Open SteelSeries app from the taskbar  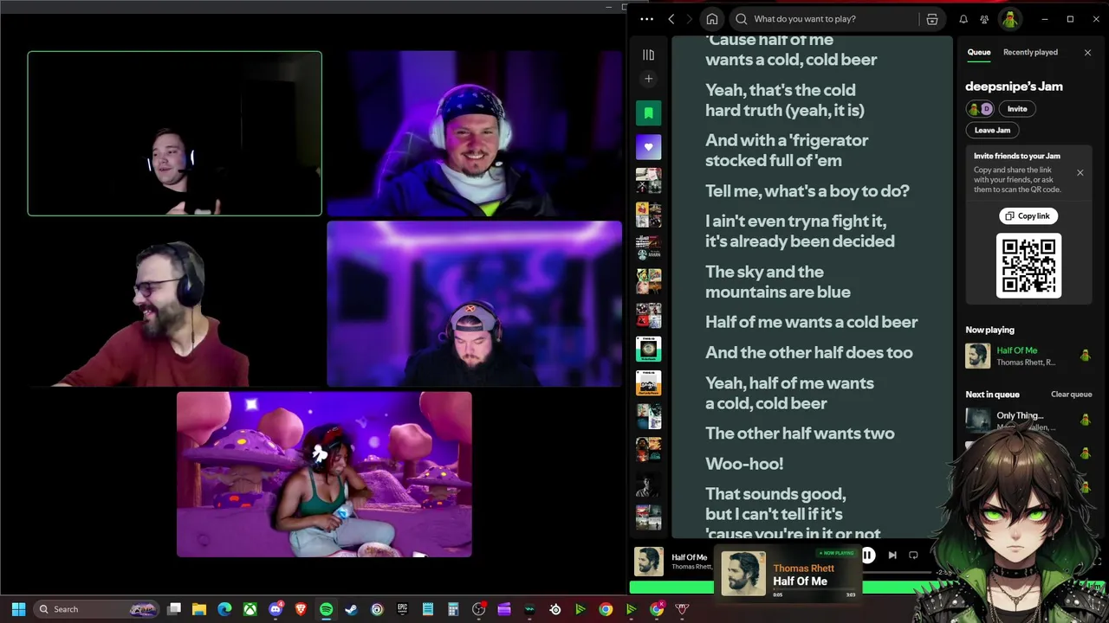click(x=555, y=609)
